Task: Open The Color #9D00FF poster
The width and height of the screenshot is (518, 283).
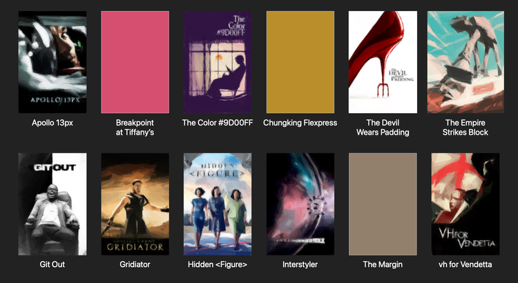Action: [218, 62]
